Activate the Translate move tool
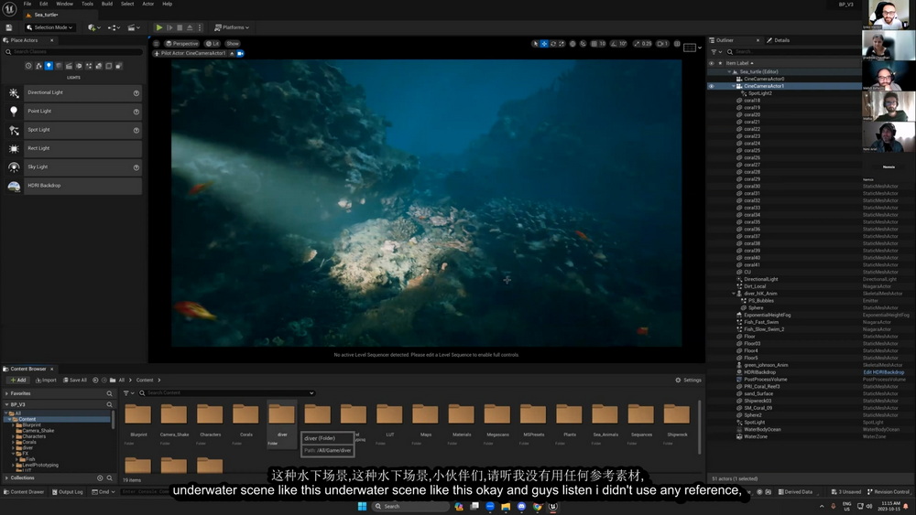916x515 pixels. [x=544, y=44]
